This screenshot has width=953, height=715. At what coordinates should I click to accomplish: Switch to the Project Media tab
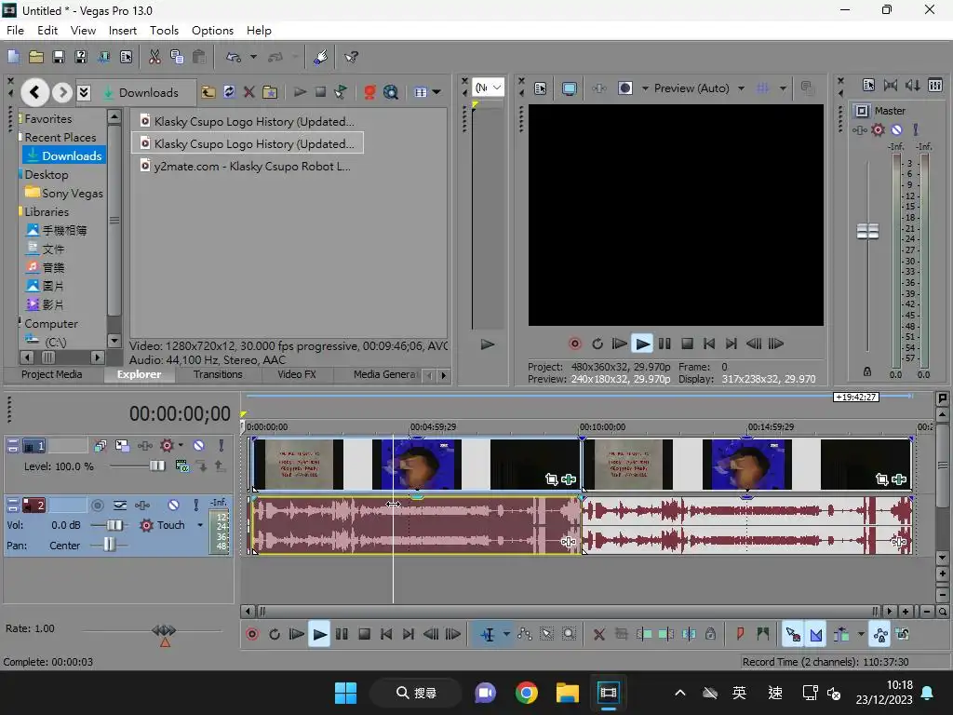pyautogui.click(x=52, y=374)
